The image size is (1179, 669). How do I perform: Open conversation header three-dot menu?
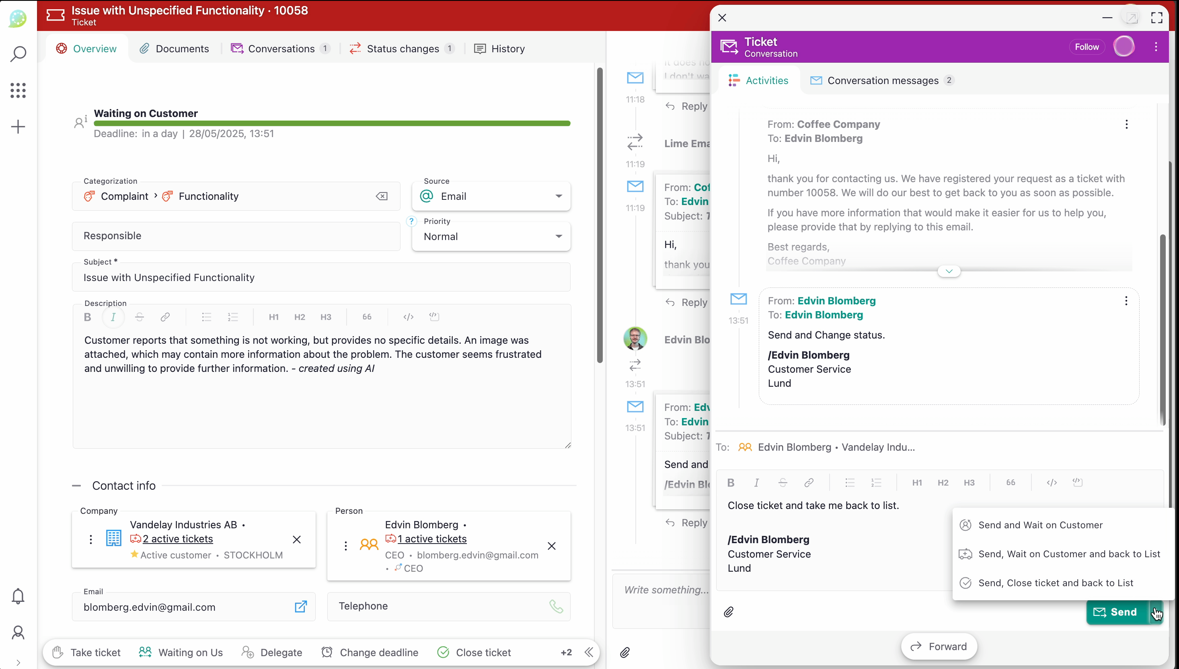point(1156,47)
